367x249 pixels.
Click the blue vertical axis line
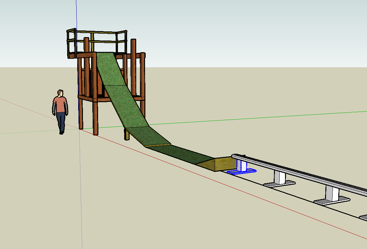(x=76, y=16)
